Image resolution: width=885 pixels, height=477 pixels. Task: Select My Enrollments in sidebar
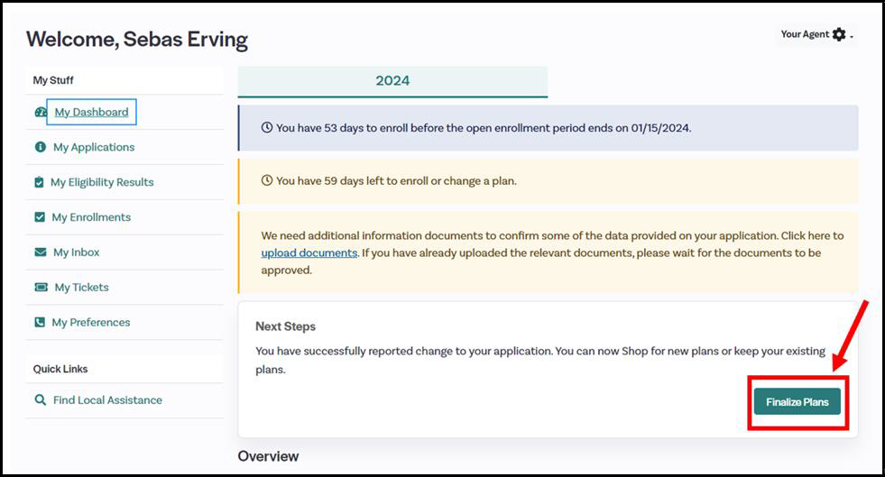click(x=91, y=217)
